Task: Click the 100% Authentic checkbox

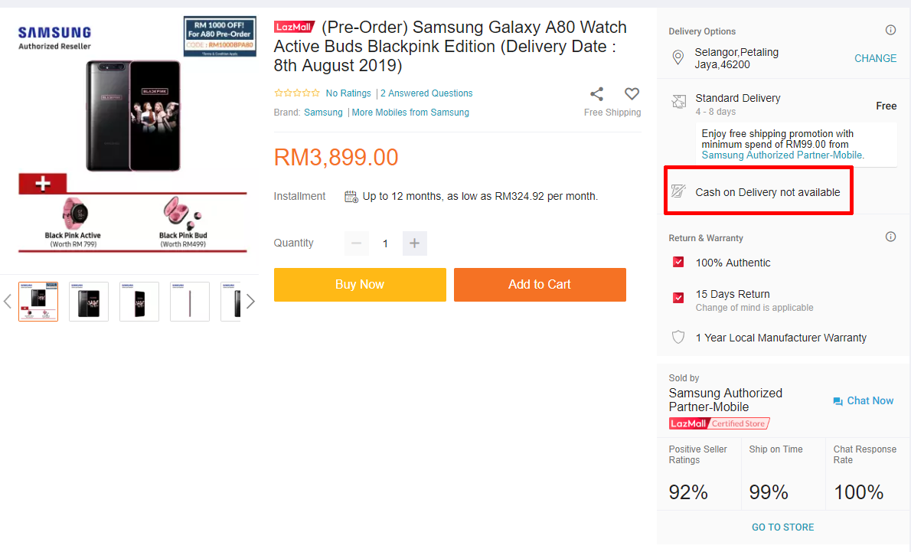Action: 678,263
